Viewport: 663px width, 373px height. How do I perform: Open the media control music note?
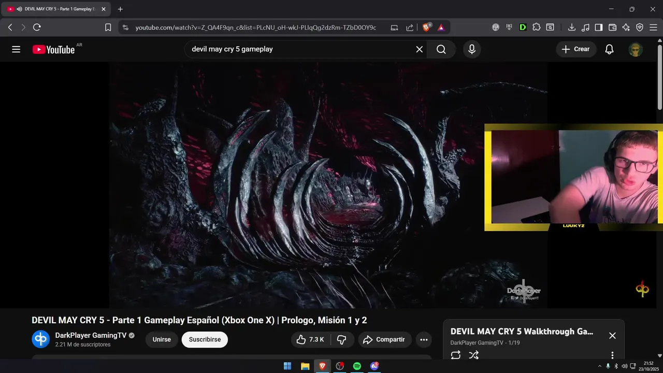[585, 27]
